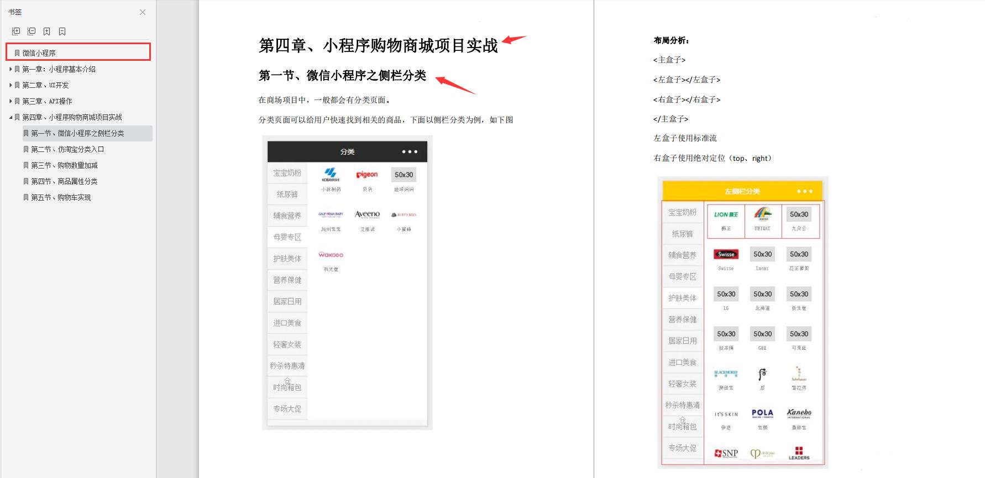Click the yellow 左侧栏分类 header in right page screenshot
985x478 pixels.
tap(742, 191)
